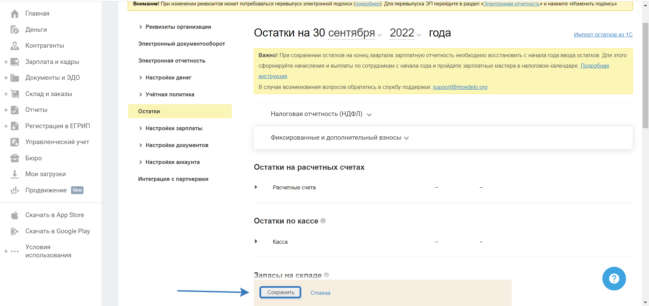The image size is (649, 306).
Task: Click the Мои загрузки download icon
Action: (x=15, y=174)
